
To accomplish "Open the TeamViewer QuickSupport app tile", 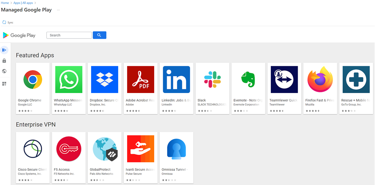I will [284, 80].
